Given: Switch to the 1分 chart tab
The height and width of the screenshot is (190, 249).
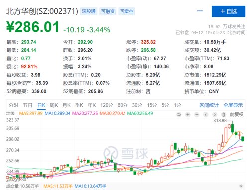Looking at the screenshot, I should coord(177,105).
